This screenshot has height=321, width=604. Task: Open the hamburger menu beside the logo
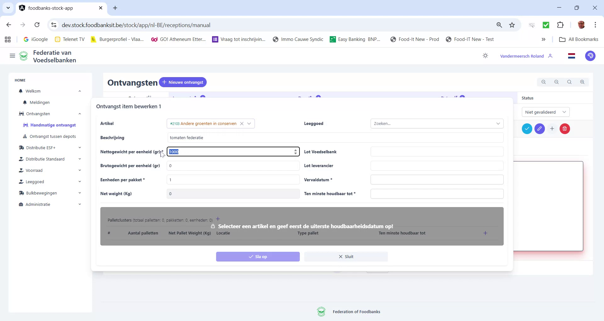tap(12, 56)
